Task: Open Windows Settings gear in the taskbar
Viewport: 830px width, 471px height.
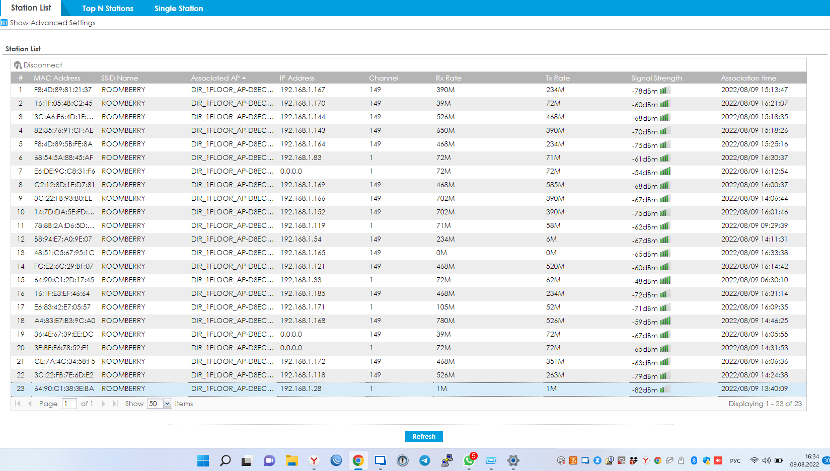Action: [x=513, y=460]
